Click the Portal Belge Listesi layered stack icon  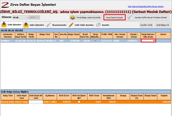[72, 18]
